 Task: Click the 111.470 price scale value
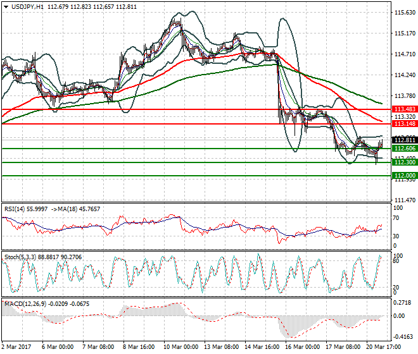(405, 200)
